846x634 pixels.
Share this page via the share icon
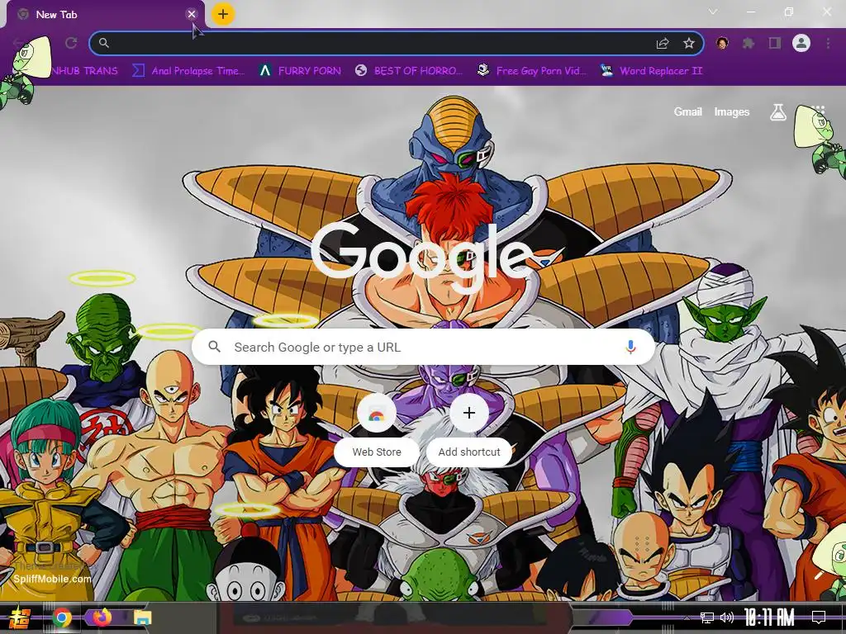pos(663,43)
